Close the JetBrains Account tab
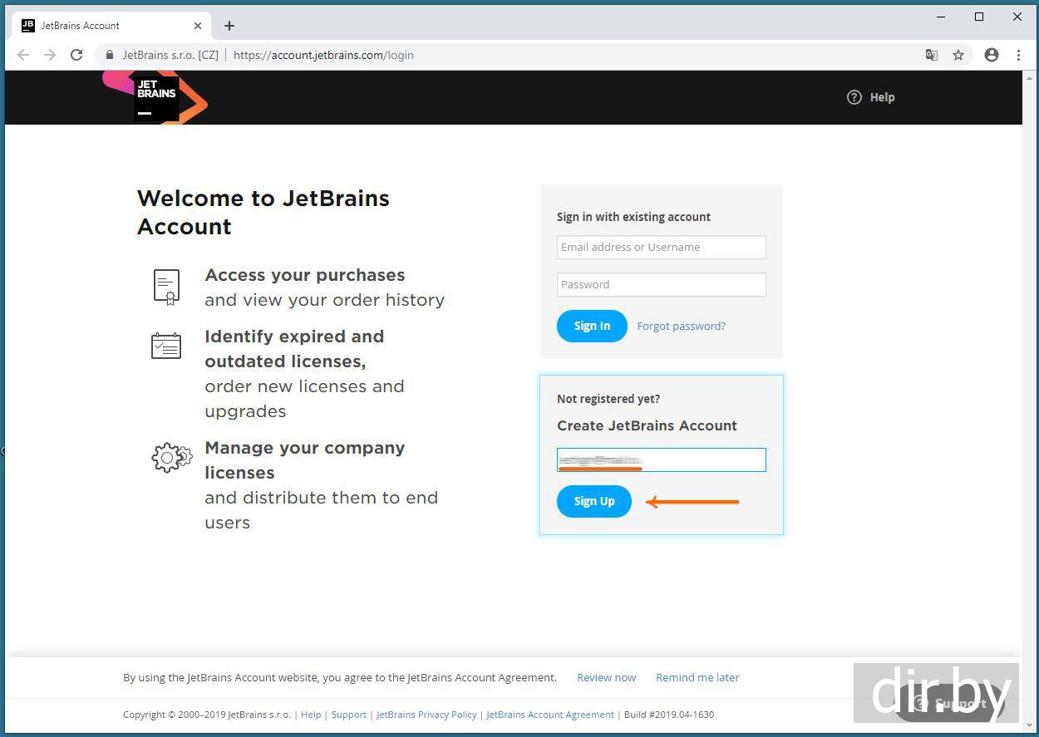Screen dimensions: 1039x737 tap(198, 26)
